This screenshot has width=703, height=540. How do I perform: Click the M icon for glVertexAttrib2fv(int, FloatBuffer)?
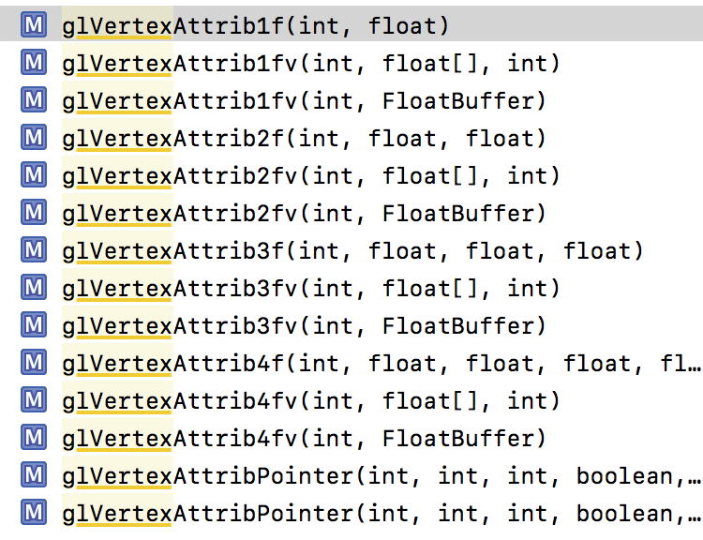pos(34,214)
